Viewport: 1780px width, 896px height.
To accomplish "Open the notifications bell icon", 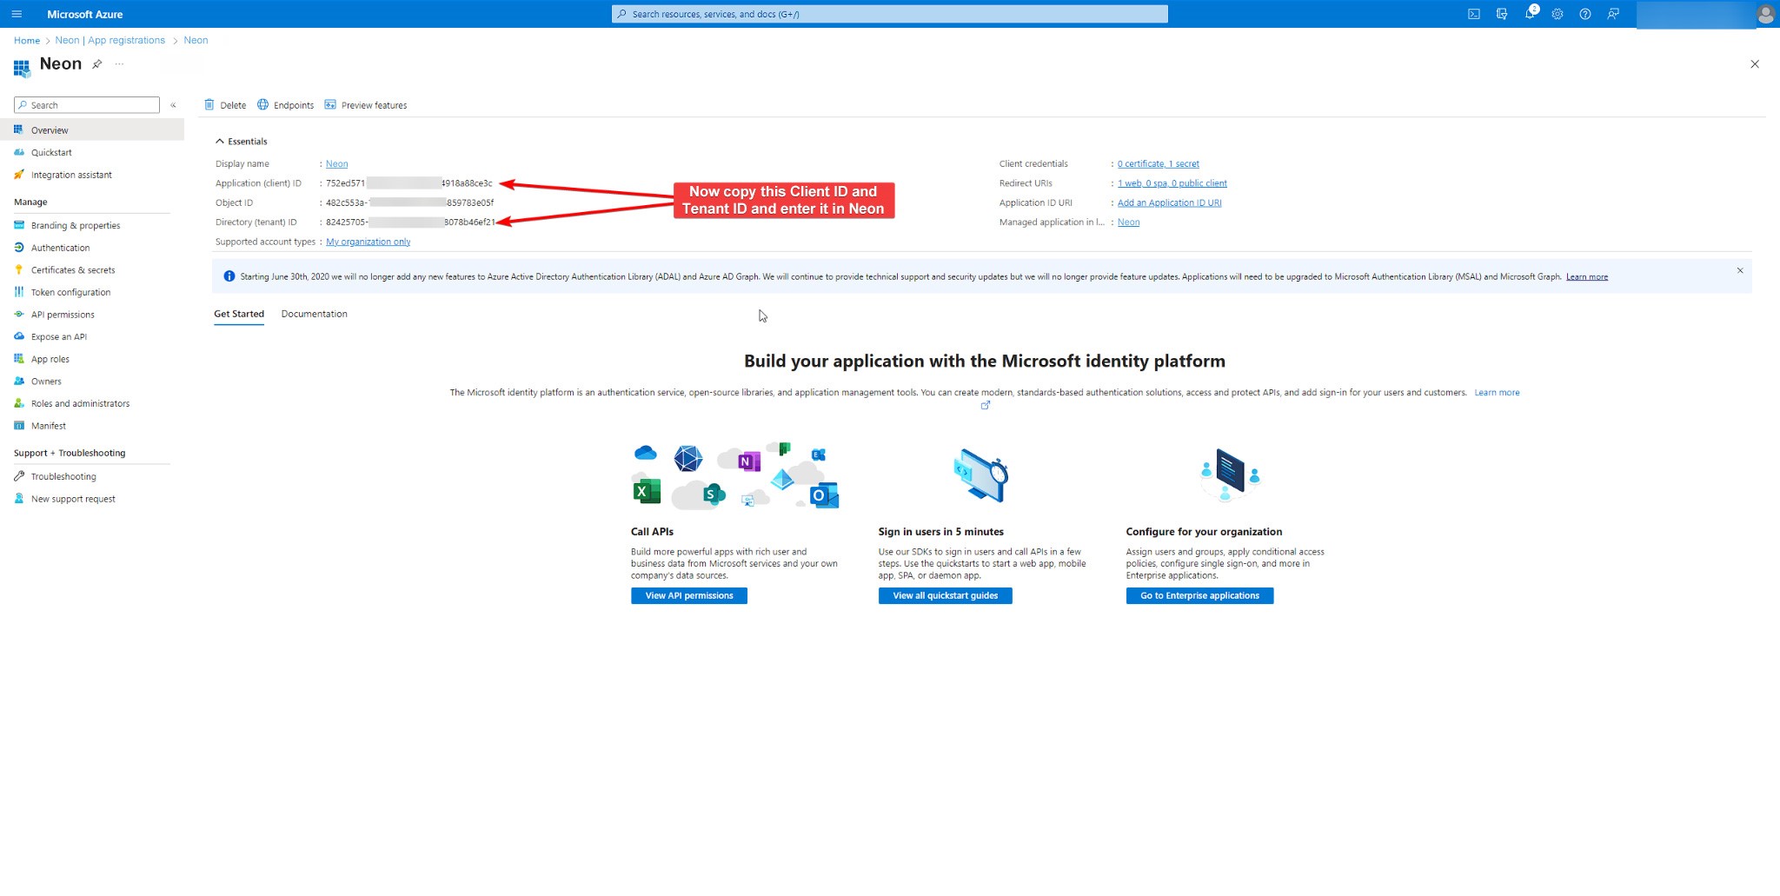I will (x=1530, y=14).
